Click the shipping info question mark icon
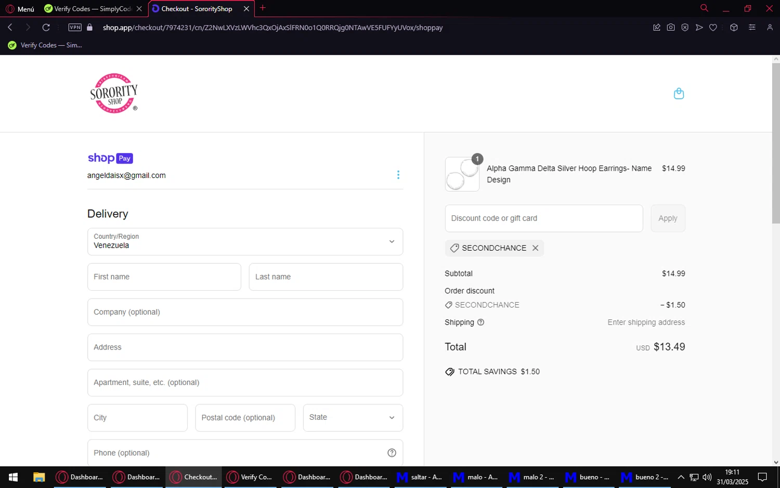This screenshot has width=780, height=488. [x=480, y=323]
